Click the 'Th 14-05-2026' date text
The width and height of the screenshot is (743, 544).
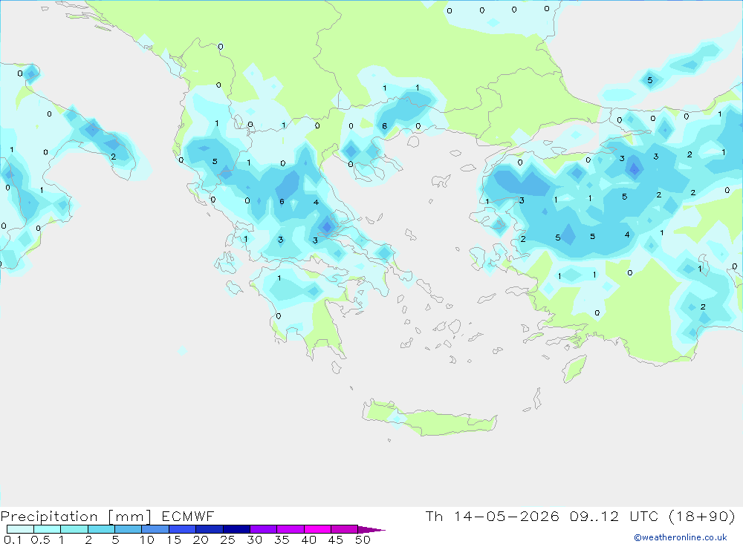pyautogui.click(x=493, y=516)
